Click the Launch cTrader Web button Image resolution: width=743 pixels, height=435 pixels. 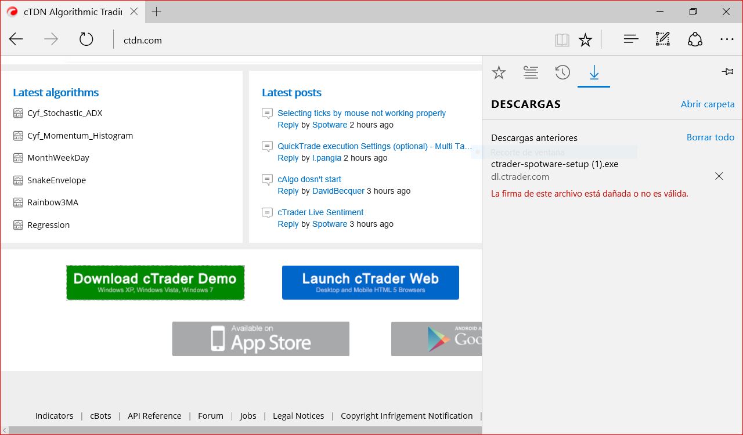tap(370, 282)
